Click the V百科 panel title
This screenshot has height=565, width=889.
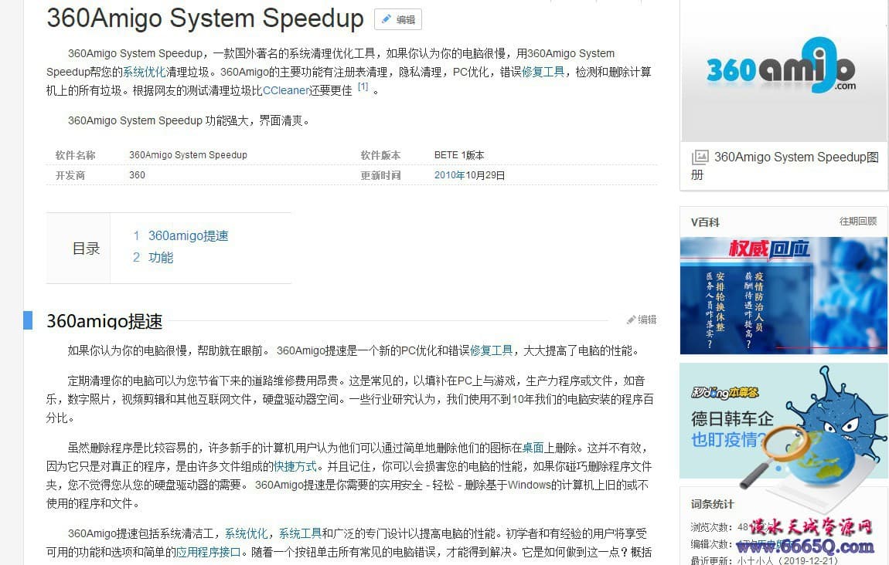pos(705,222)
